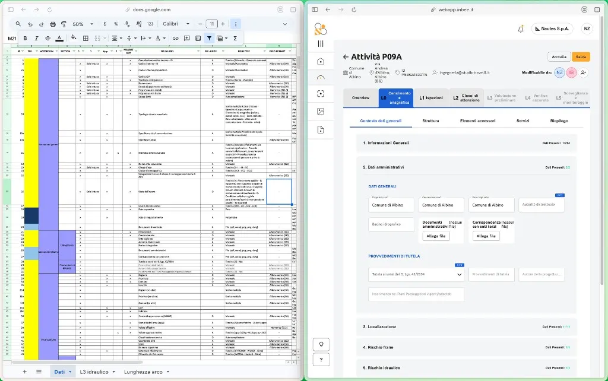
Task: Decrease the font size with minus
Action: point(200,24)
